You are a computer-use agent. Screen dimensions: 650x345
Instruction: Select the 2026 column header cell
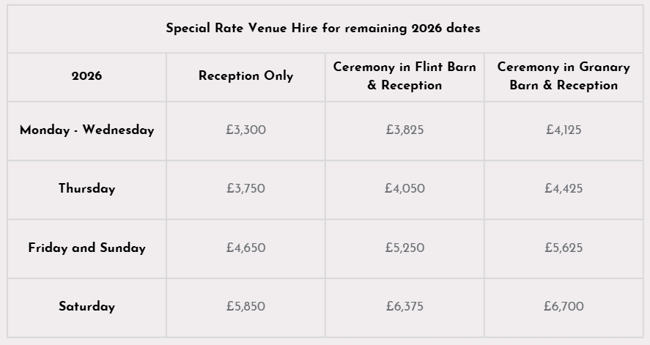click(86, 76)
